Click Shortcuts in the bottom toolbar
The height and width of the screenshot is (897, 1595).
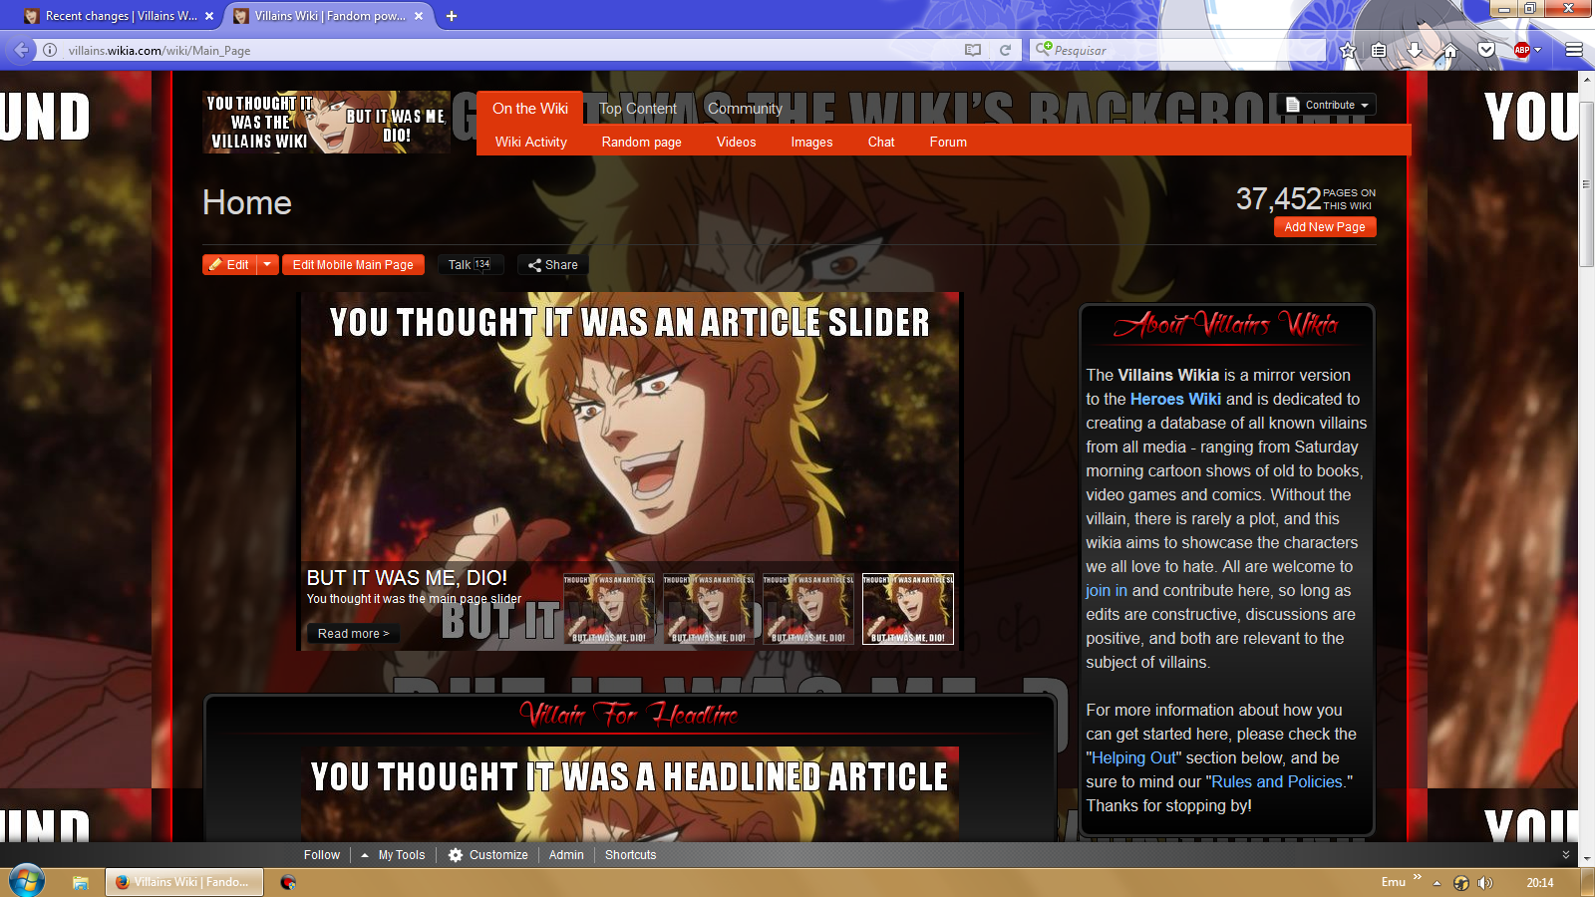(631, 855)
